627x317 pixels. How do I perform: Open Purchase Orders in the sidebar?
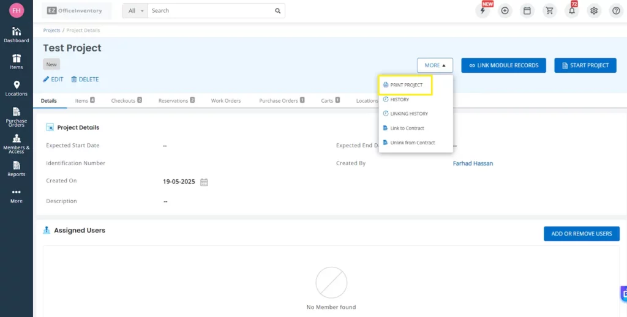(17, 116)
